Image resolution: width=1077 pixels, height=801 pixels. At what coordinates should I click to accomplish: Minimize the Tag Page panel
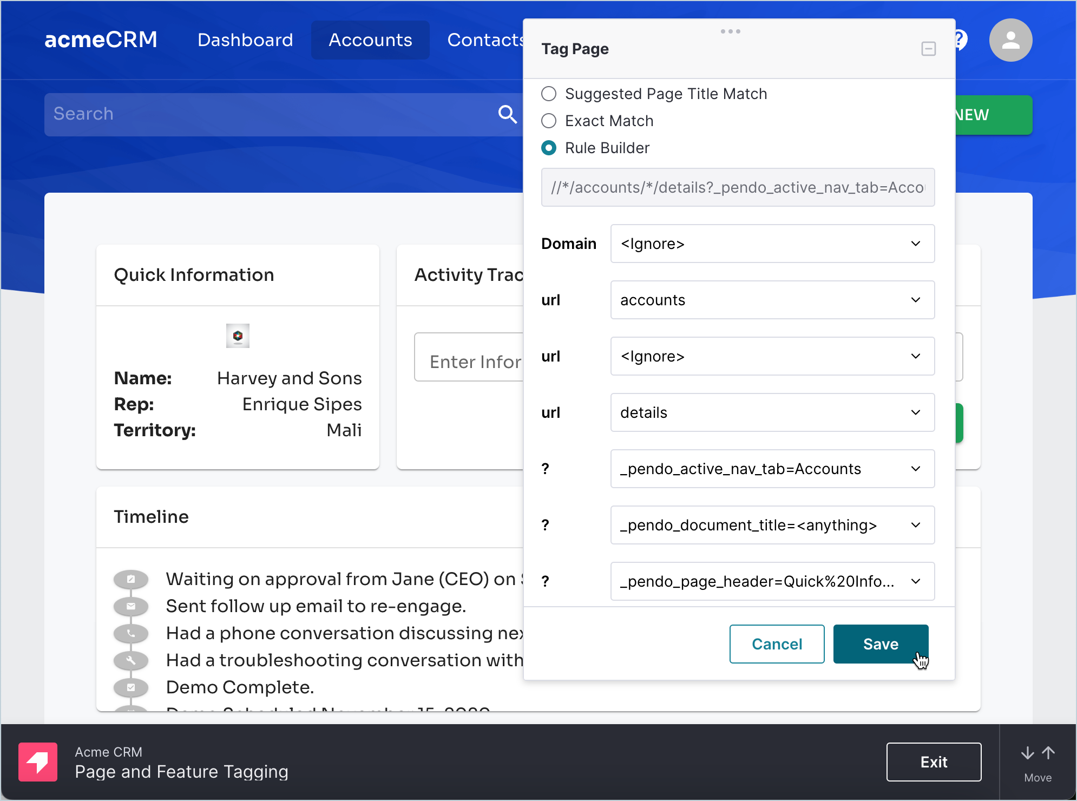coord(928,49)
